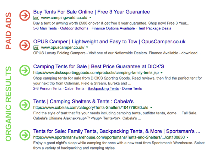Screen dimensions: 212x157
Task: Open Camping Tents for Sale DICK'S result
Action: [99, 66]
